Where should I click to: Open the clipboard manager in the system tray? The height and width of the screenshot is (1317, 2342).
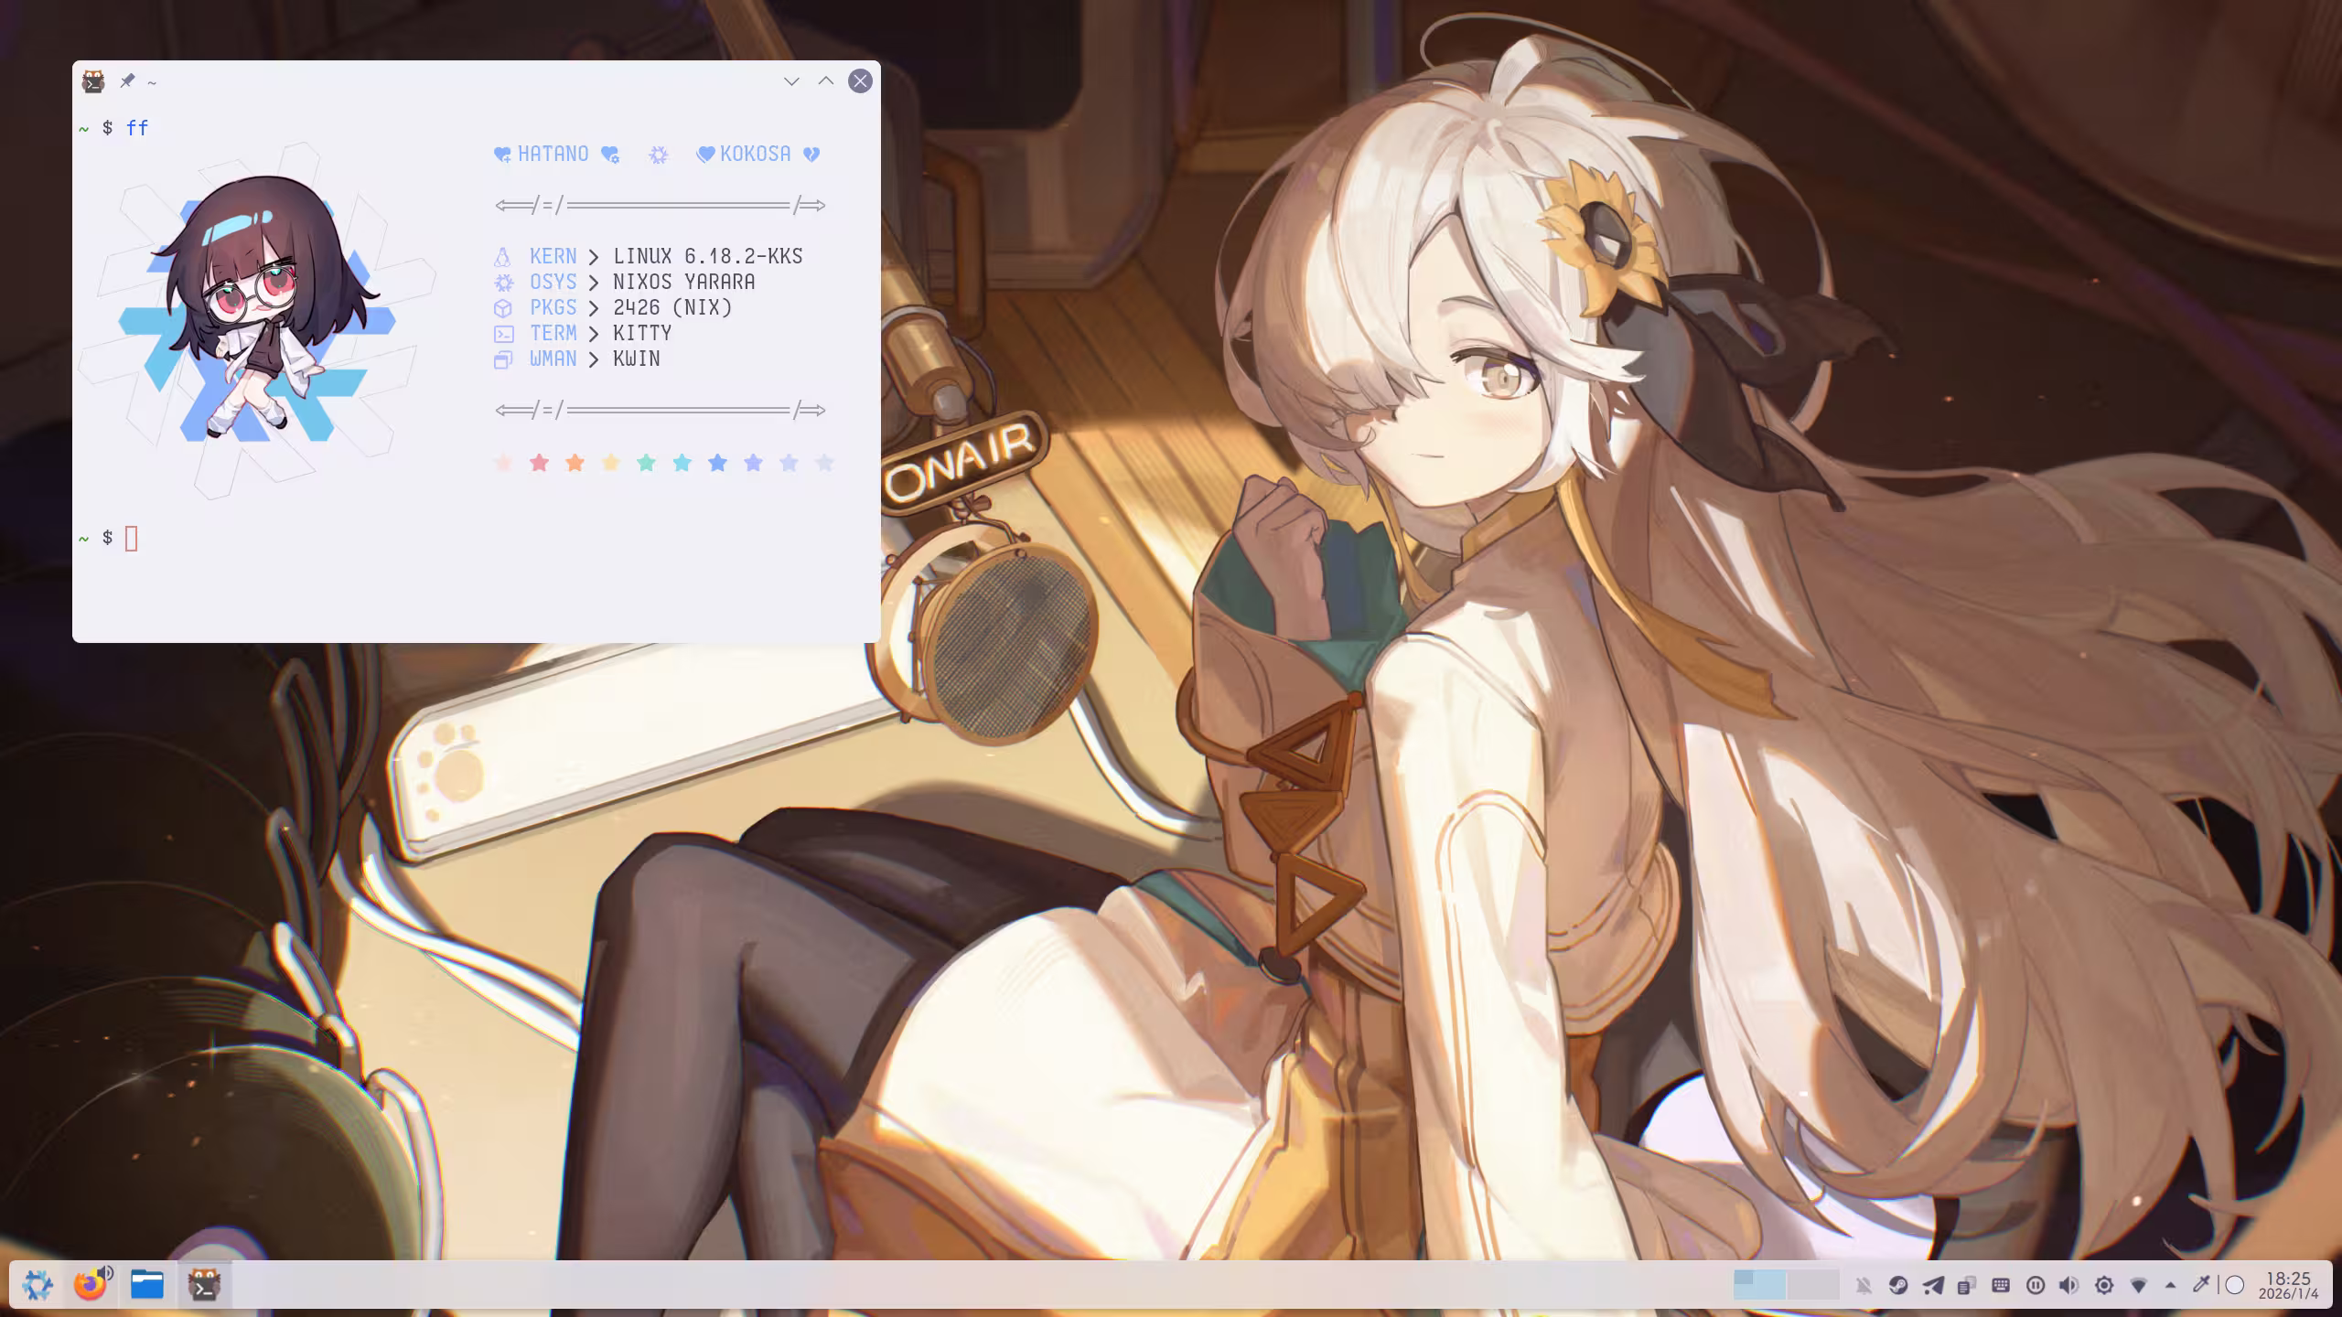(x=1967, y=1286)
